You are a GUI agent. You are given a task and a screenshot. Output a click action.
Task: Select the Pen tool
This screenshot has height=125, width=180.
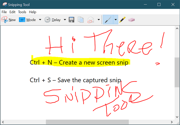108,20
